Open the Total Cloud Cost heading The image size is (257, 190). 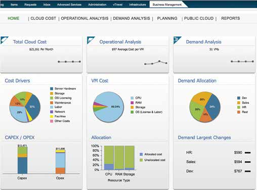pos(30,42)
